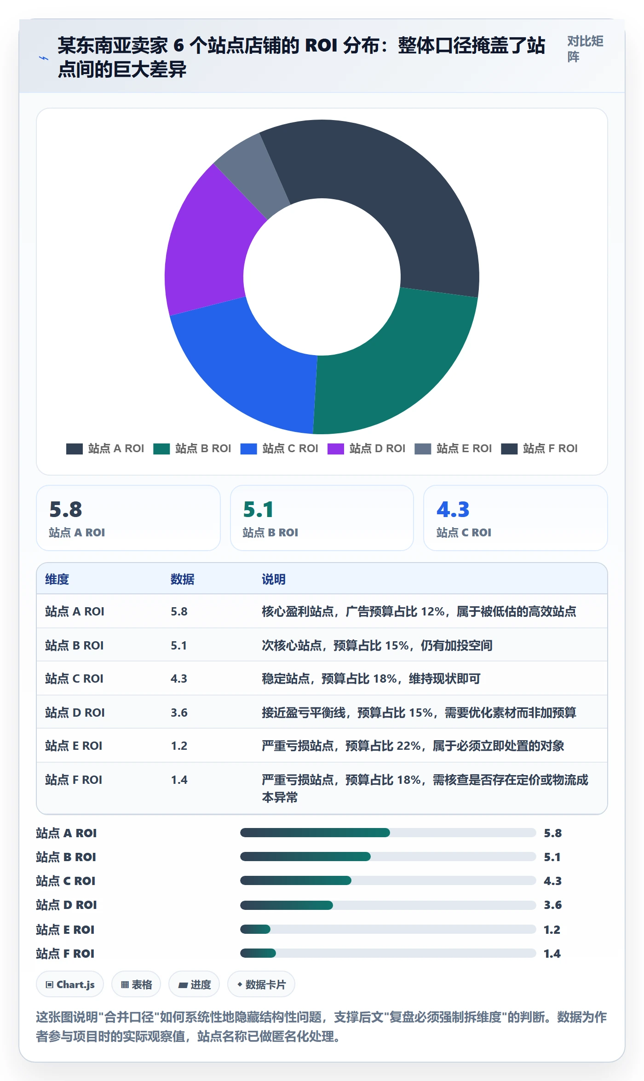Screen dimensions: 644x1081
Task: Click the Chart.js chip
Action: point(70,984)
